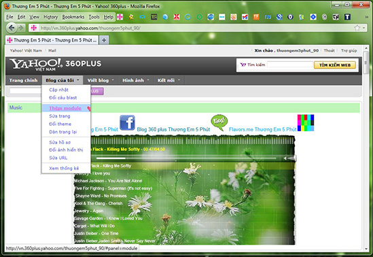Open Flavors.me Thương Em 5 Phút link
This screenshot has width=373, height=257.
click(263, 129)
